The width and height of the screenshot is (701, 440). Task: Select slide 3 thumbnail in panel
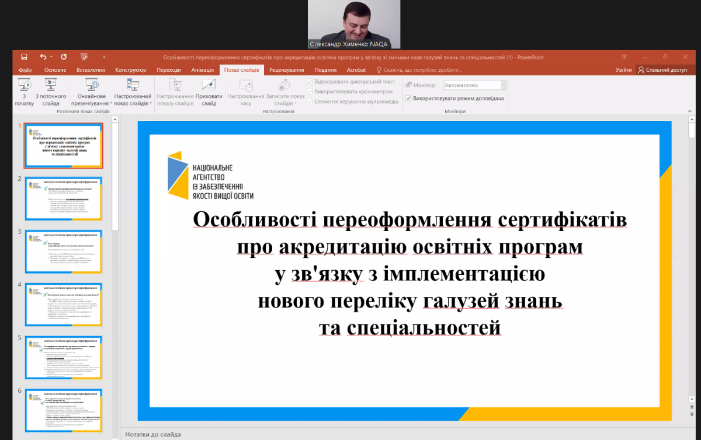[64, 252]
